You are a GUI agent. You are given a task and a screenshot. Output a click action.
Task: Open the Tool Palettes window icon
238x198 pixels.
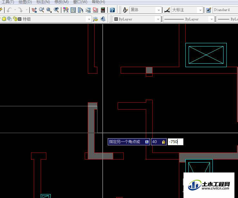pyautogui.click(x=81, y=10)
